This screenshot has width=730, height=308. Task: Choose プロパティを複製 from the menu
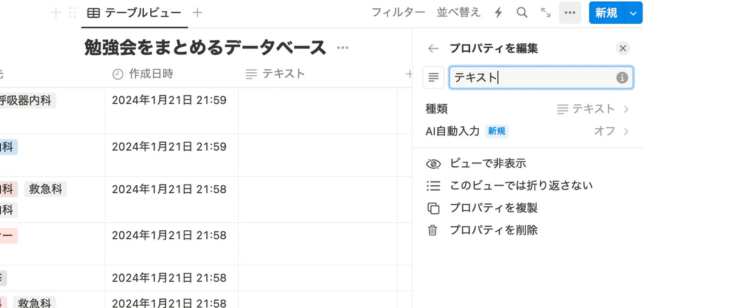[x=493, y=208]
